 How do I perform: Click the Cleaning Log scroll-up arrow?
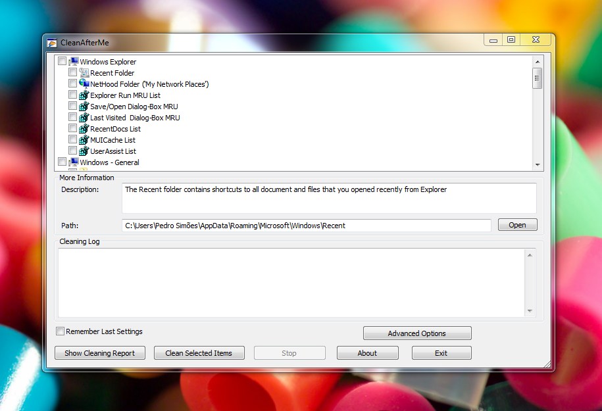coord(530,255)
